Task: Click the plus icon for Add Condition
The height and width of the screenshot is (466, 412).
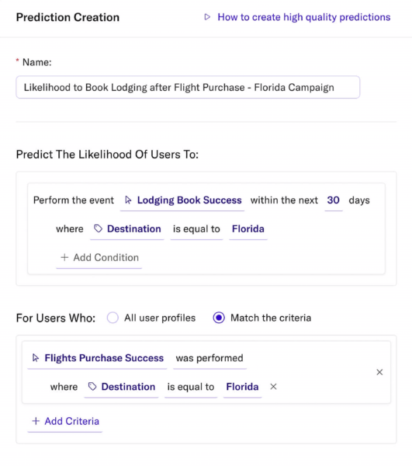Action: coord(64,257)
